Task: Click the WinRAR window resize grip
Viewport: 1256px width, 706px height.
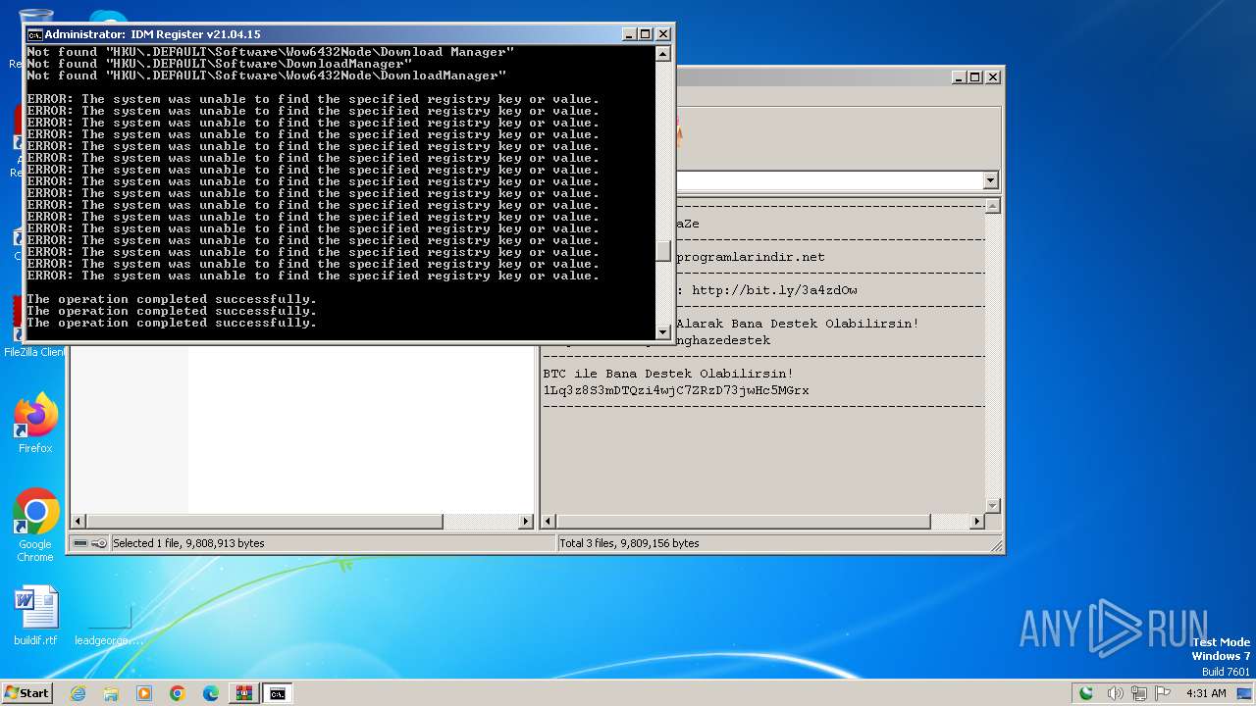Action: point(996,545)
